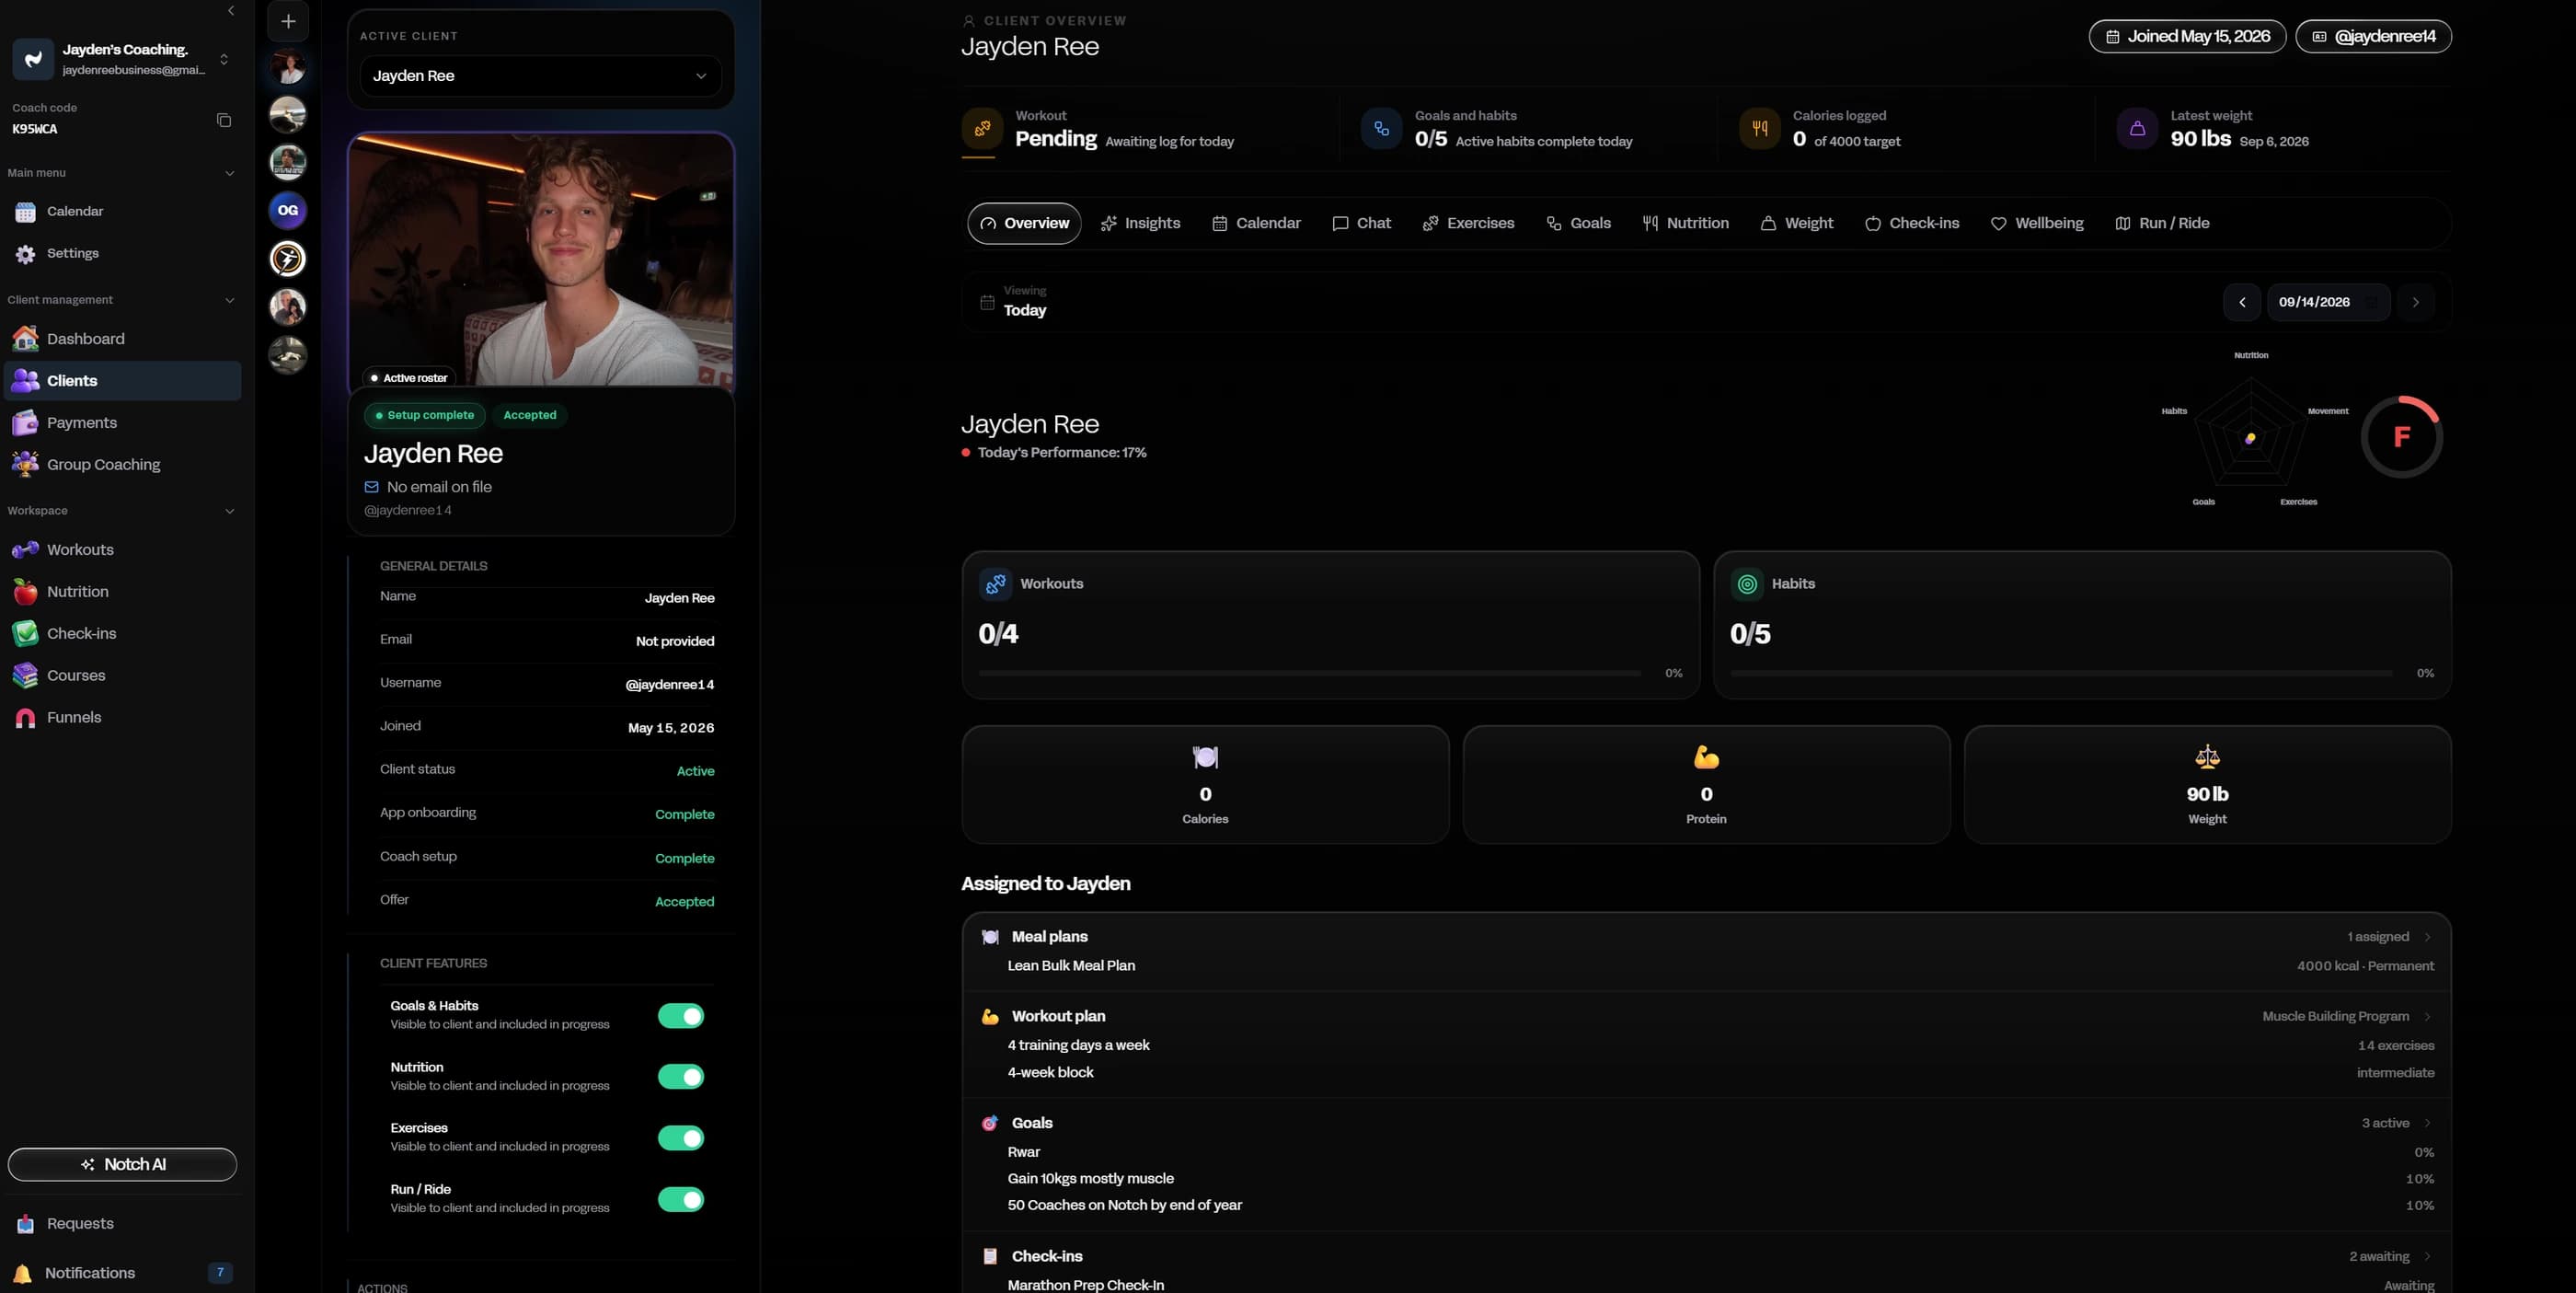
Task: Open Notifications with 7 badge
Action: tap(122, 1273)
